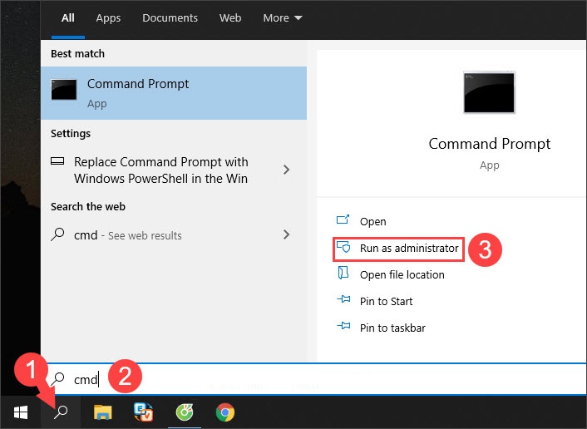
Task: Expand arrow for Replace Command Prompt setting
Action: coord(286,170)
